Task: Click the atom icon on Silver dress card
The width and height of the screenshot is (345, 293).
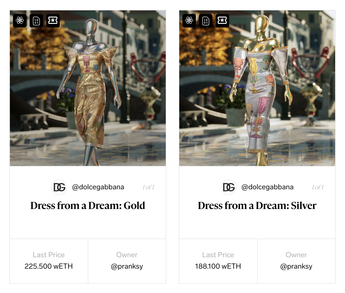Action: [189, 20]
